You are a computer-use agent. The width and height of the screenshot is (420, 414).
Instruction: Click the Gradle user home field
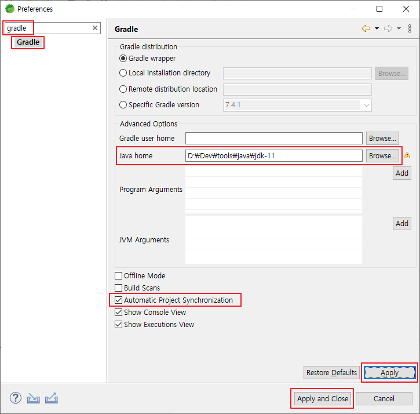click(x=274, y=139)
